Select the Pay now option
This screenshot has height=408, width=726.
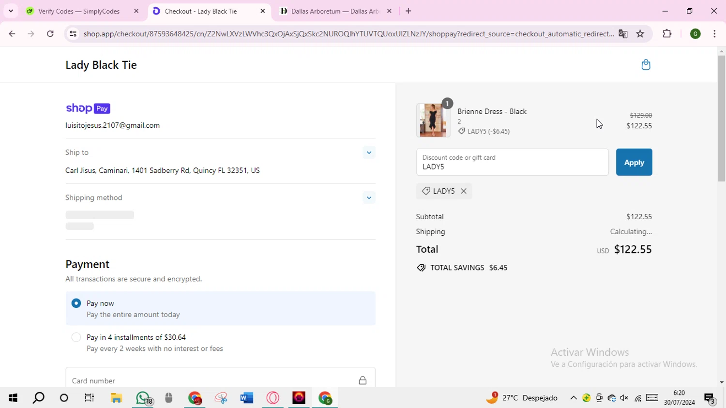[x=76, y=303]
